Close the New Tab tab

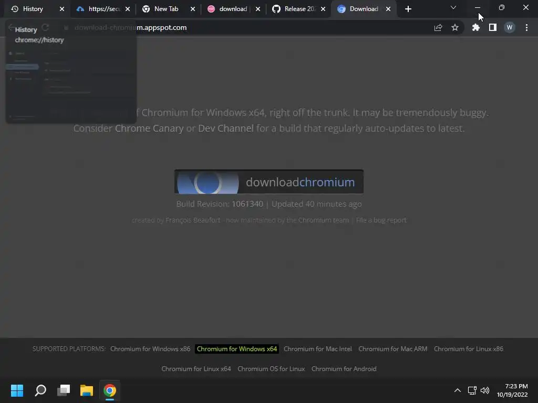tap(193, 9)
